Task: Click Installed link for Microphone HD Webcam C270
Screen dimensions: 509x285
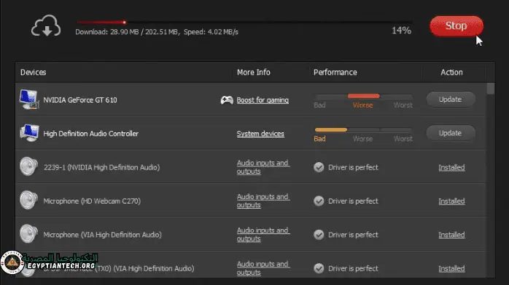Action: 451,201
